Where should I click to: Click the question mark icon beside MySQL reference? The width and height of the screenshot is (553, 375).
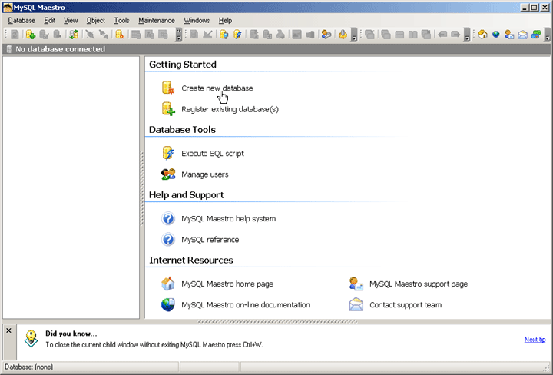tap(168, 239)
